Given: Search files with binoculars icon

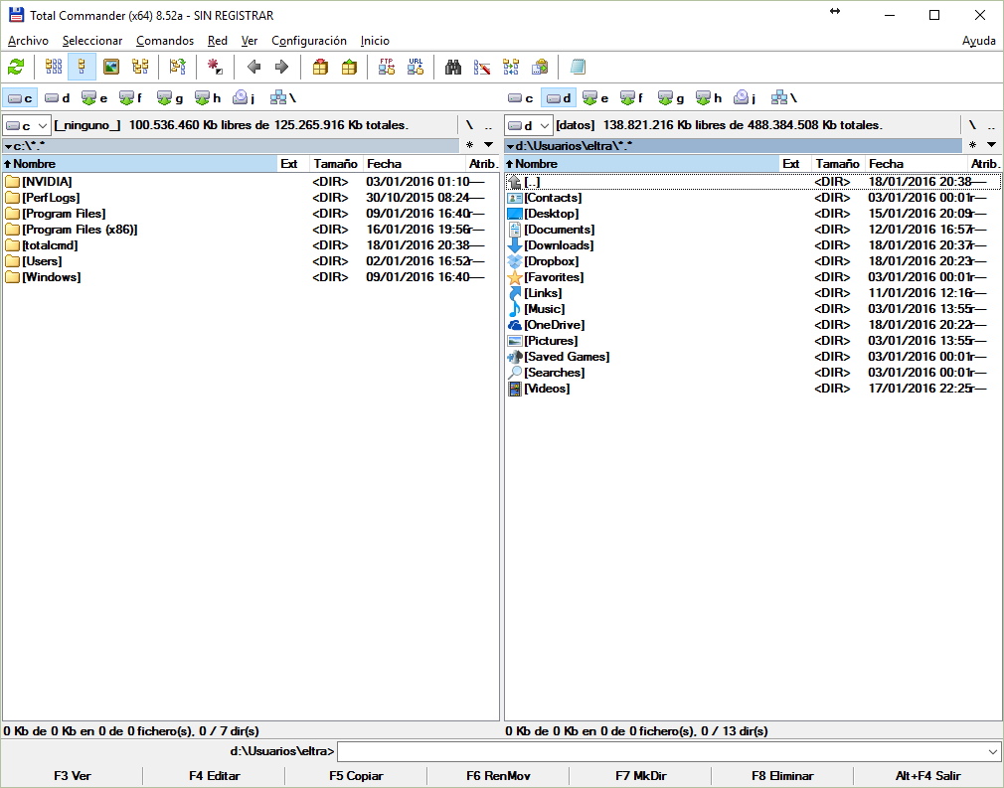Looking at the screenshot, I should click(453, 67).
